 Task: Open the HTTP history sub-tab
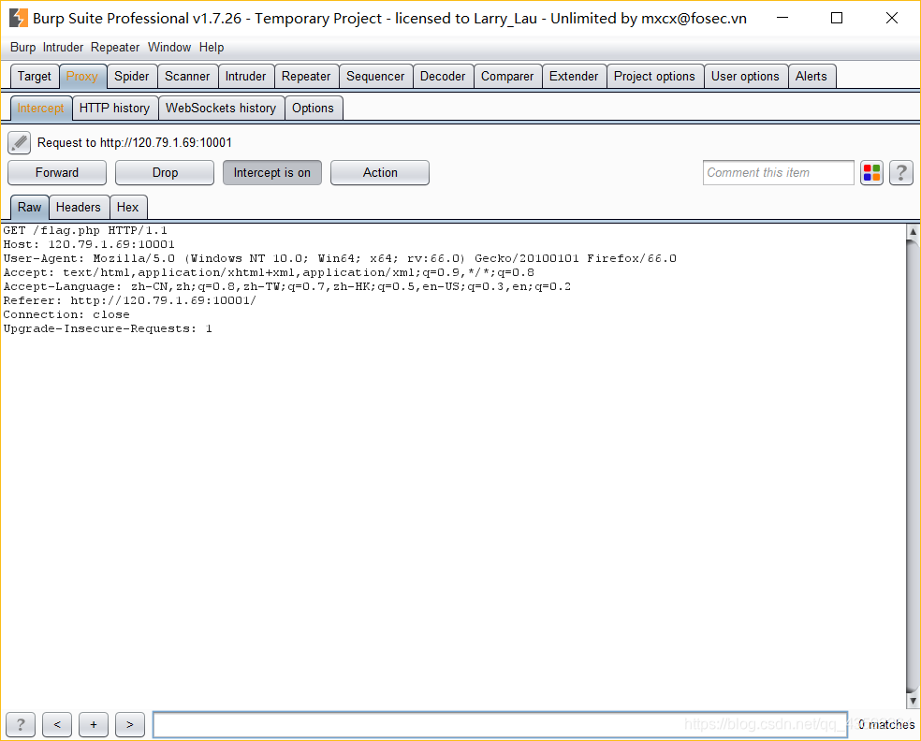pos(114,108)
